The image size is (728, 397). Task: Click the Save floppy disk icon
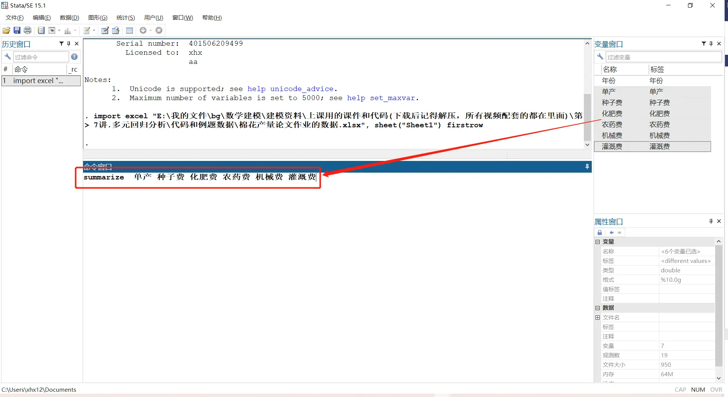(17, 30)
